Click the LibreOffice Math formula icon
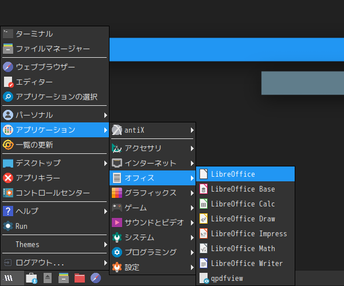 tap(204, 248)
